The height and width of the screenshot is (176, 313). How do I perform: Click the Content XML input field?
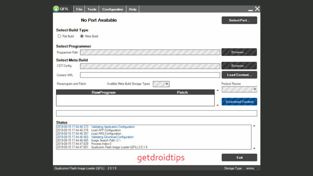(x=150, y=75)
